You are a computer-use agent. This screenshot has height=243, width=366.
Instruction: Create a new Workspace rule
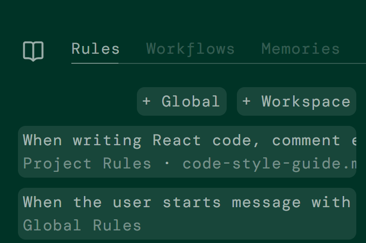[297, 102]
